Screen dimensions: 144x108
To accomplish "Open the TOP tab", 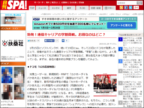I will click(x=32, y=8).
